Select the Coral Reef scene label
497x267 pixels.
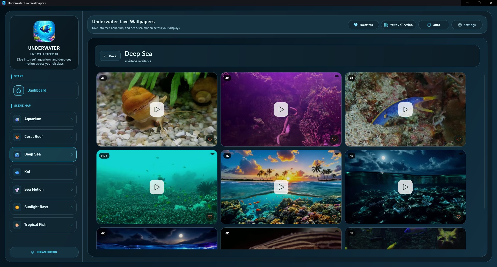pyautogui.click(x=33, y=137)
